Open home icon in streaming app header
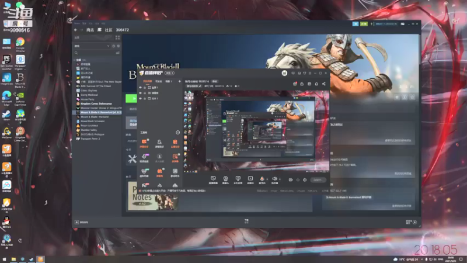 (316, 84)
